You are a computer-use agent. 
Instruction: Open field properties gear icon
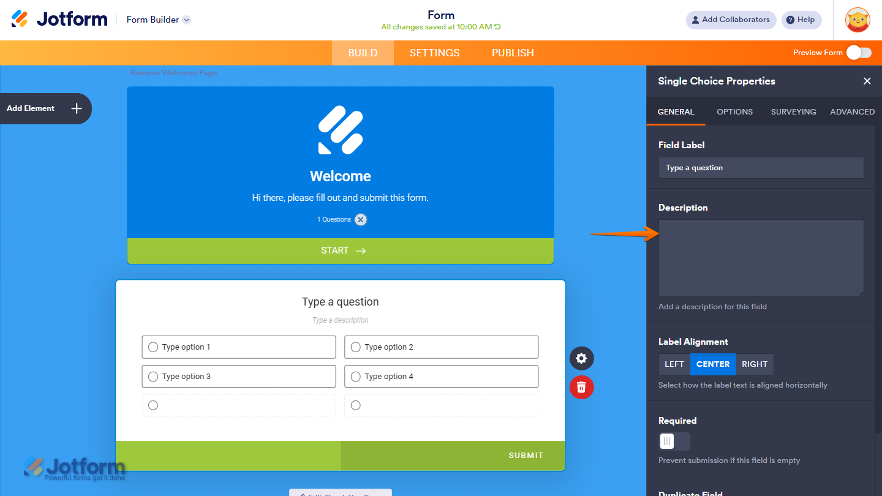(582, 358)
